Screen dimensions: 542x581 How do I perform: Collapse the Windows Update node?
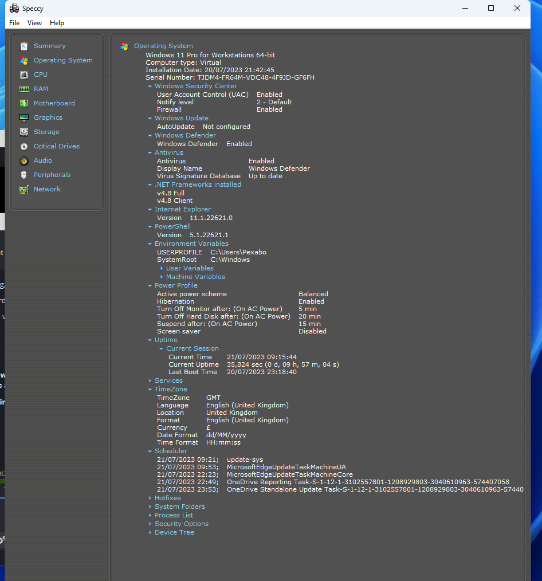[150, 119]
